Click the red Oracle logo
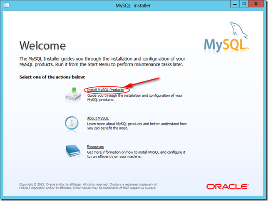268x201 pixels. [228, 186]
